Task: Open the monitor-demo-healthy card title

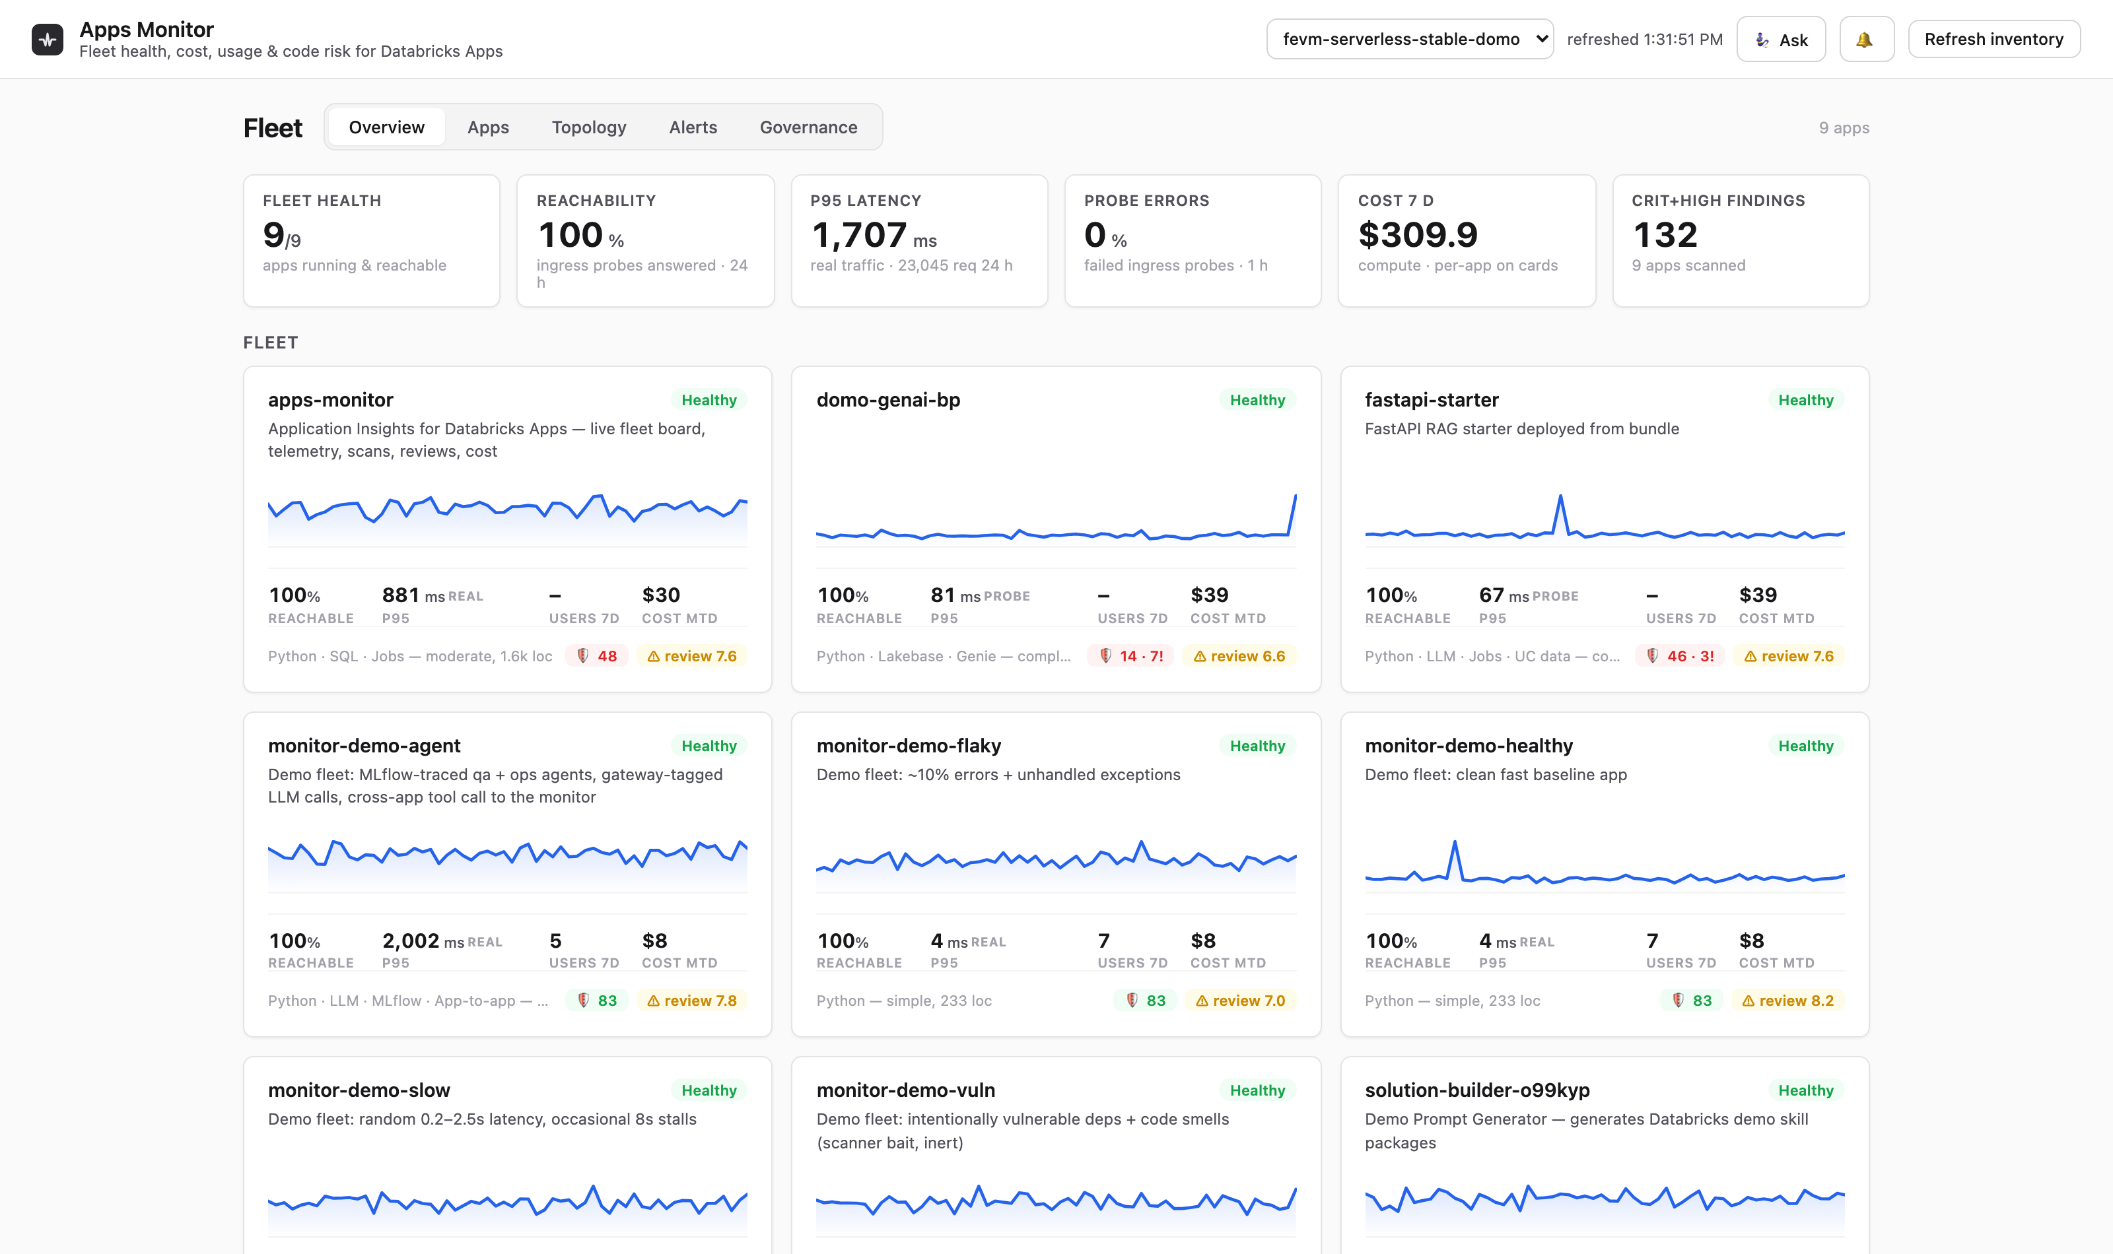Action: coord(1469,745)
